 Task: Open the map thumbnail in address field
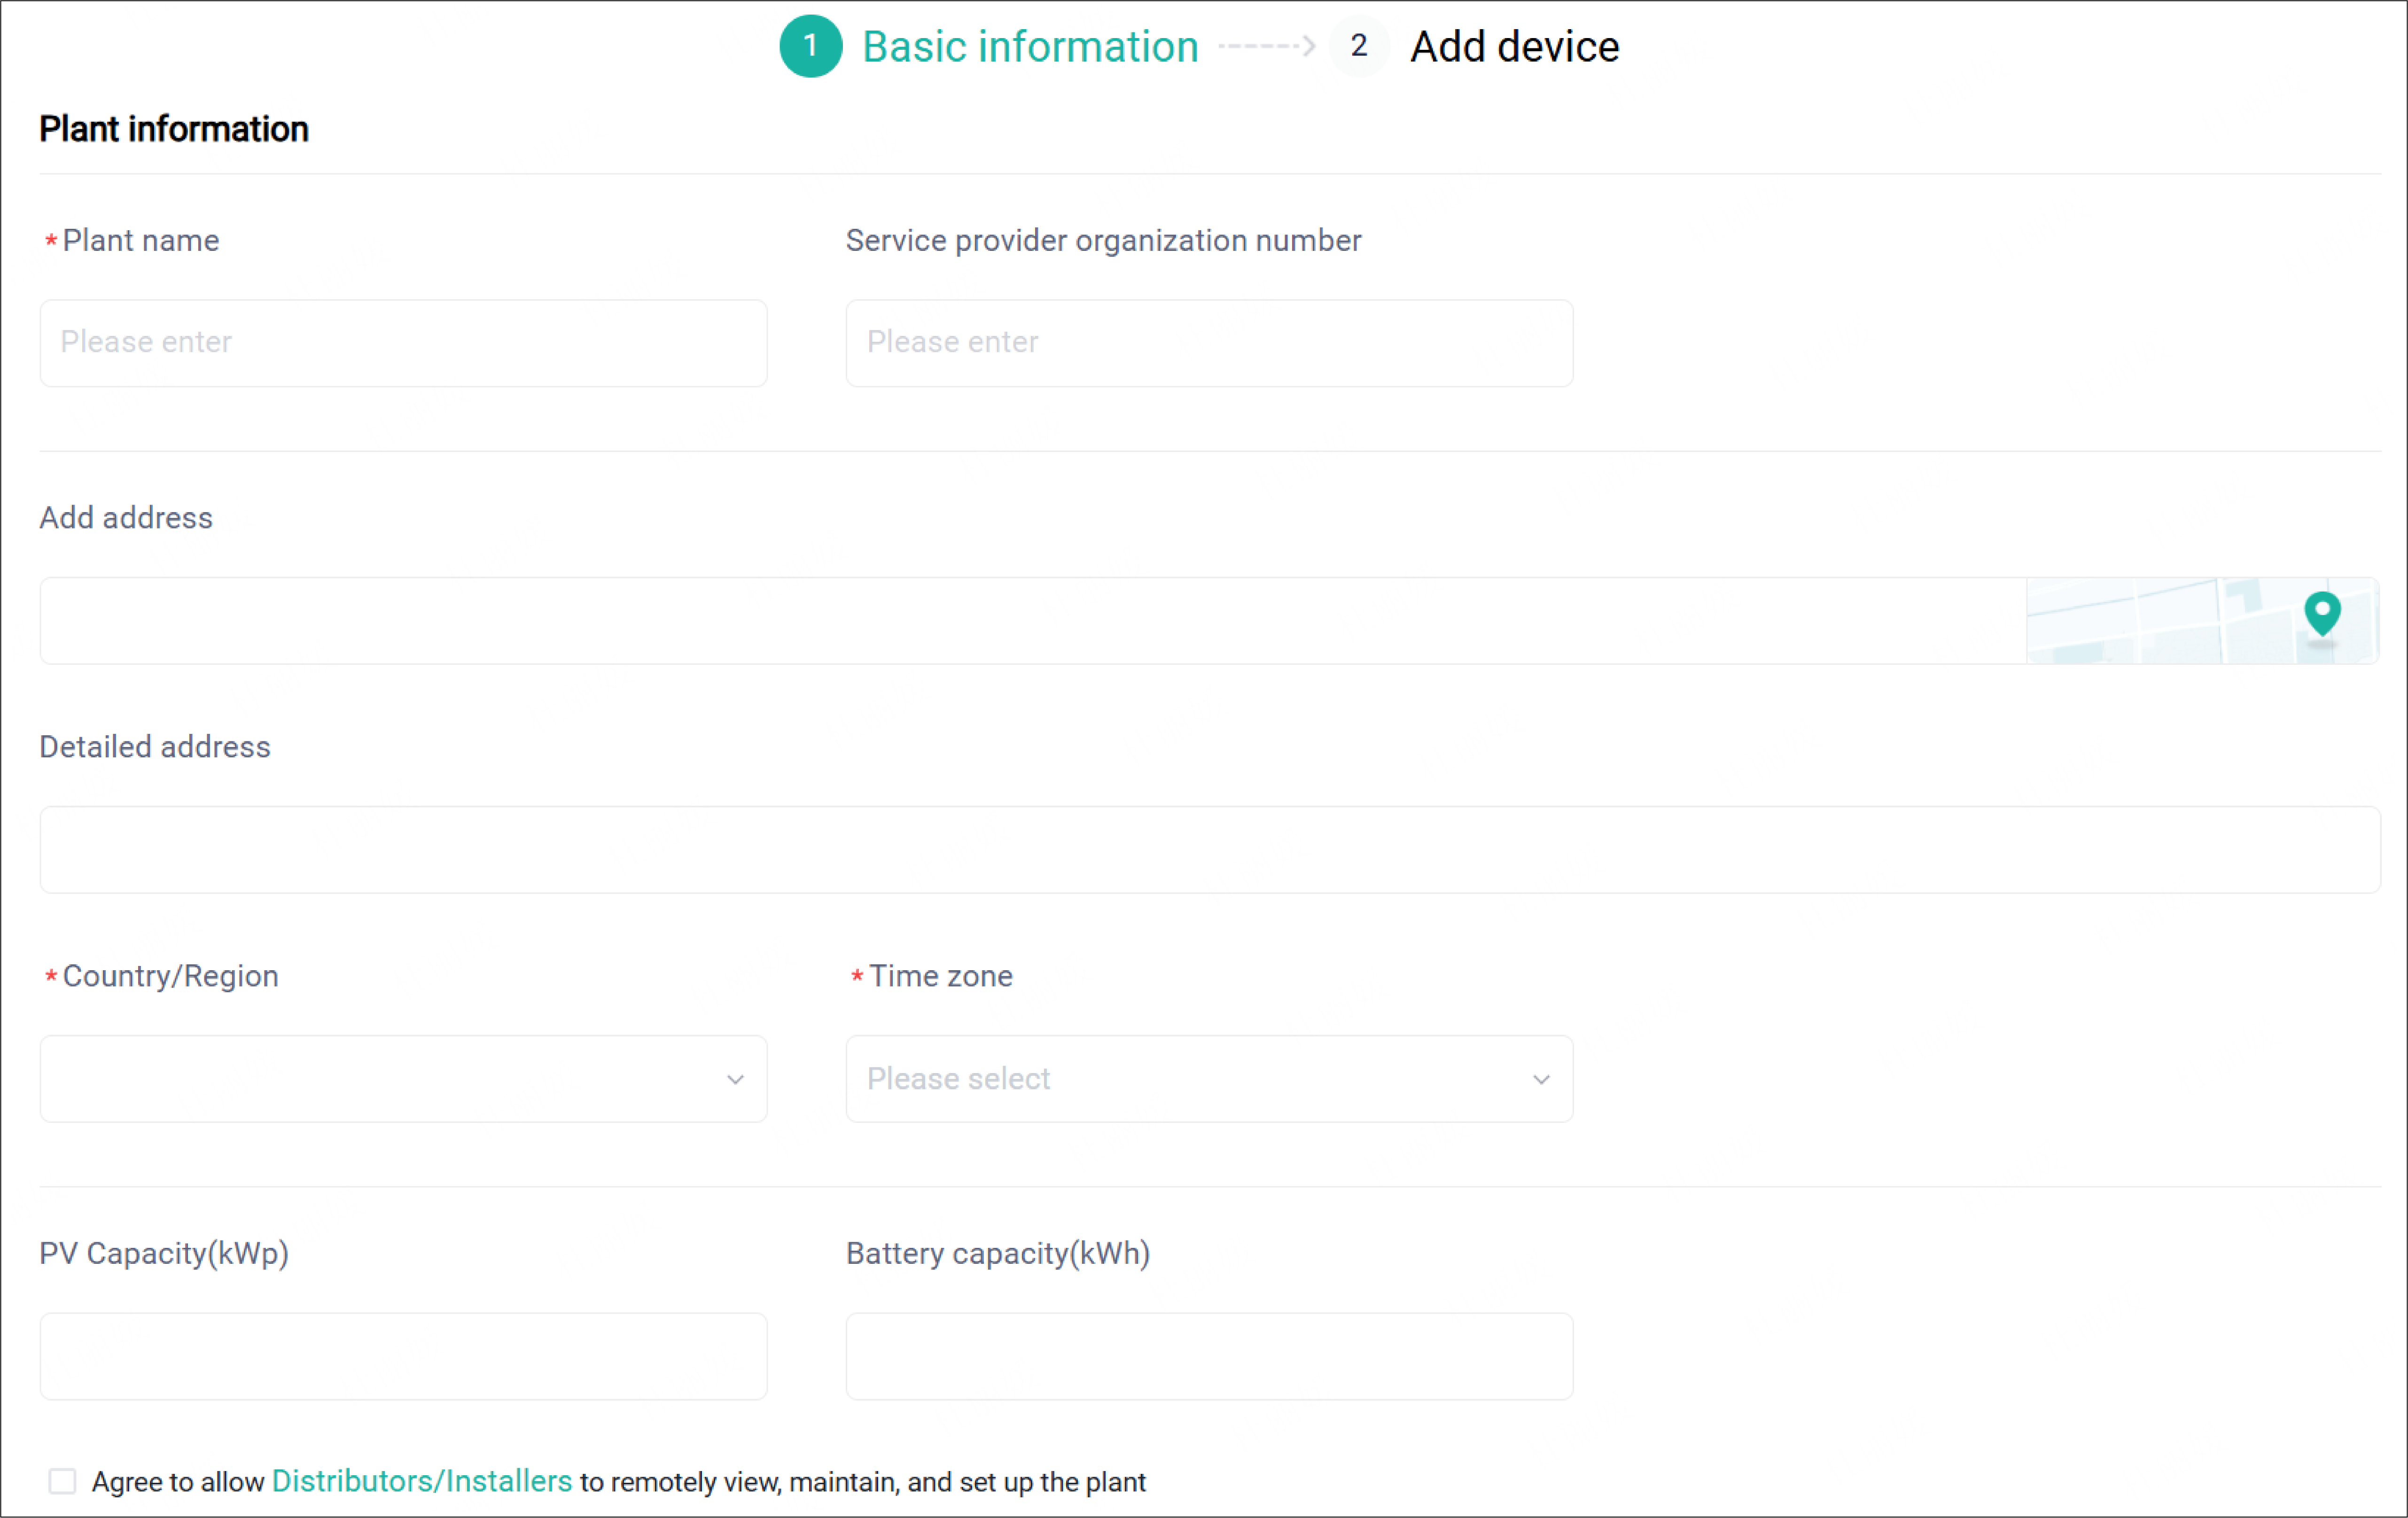coord(2203,621)
